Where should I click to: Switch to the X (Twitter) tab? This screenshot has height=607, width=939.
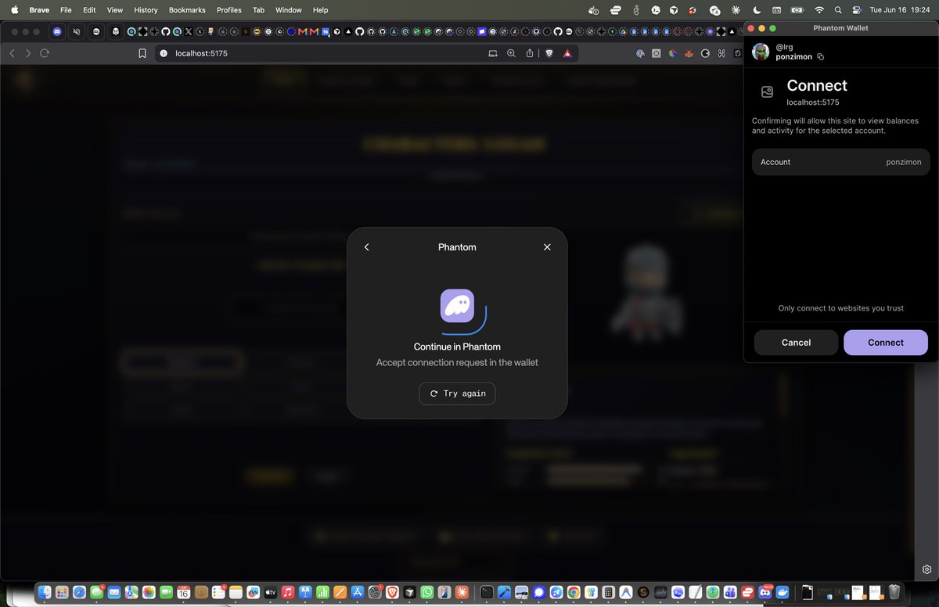pos(188,31)
